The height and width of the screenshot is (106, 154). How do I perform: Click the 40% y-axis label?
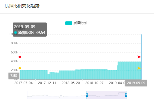14,61
